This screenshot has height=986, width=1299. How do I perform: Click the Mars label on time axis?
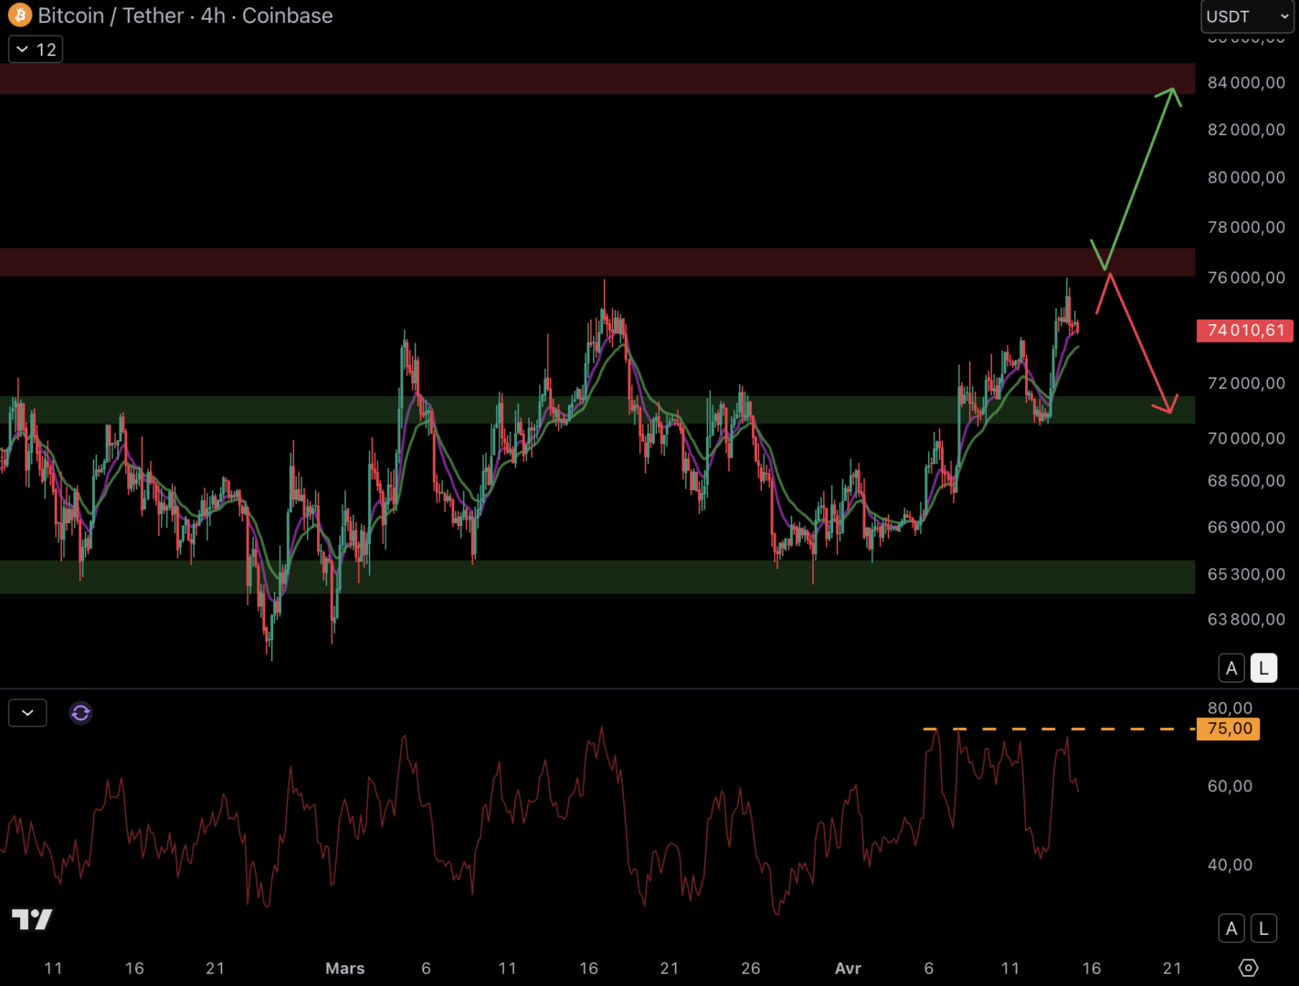click(344, 969)
